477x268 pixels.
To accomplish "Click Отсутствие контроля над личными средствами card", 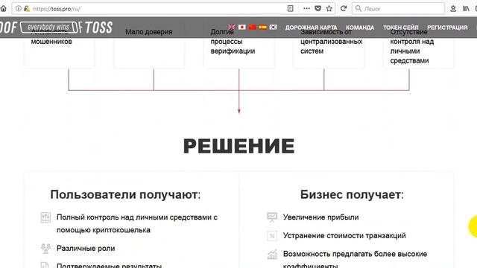I will pyautogui.click(x=418, y=48).
